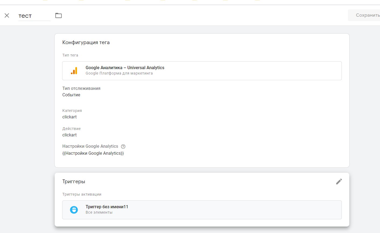
Task: Select the 'clickart' value under Действие
Action: (69, 135)
